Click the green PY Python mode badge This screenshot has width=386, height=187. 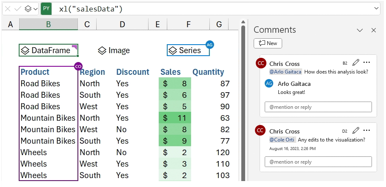46,8
